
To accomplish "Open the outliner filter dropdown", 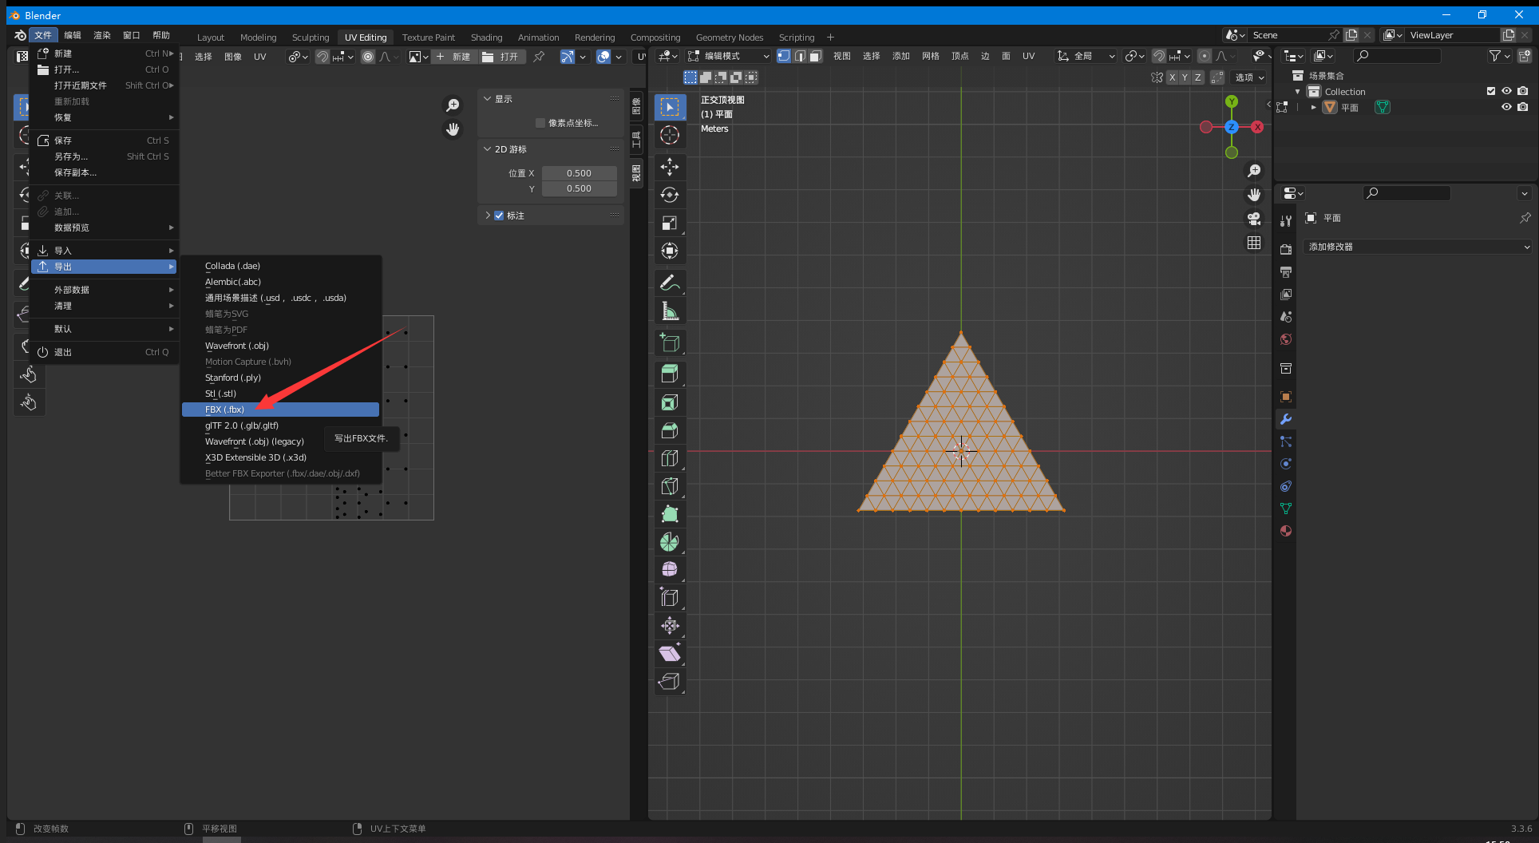I will 1500,56.
